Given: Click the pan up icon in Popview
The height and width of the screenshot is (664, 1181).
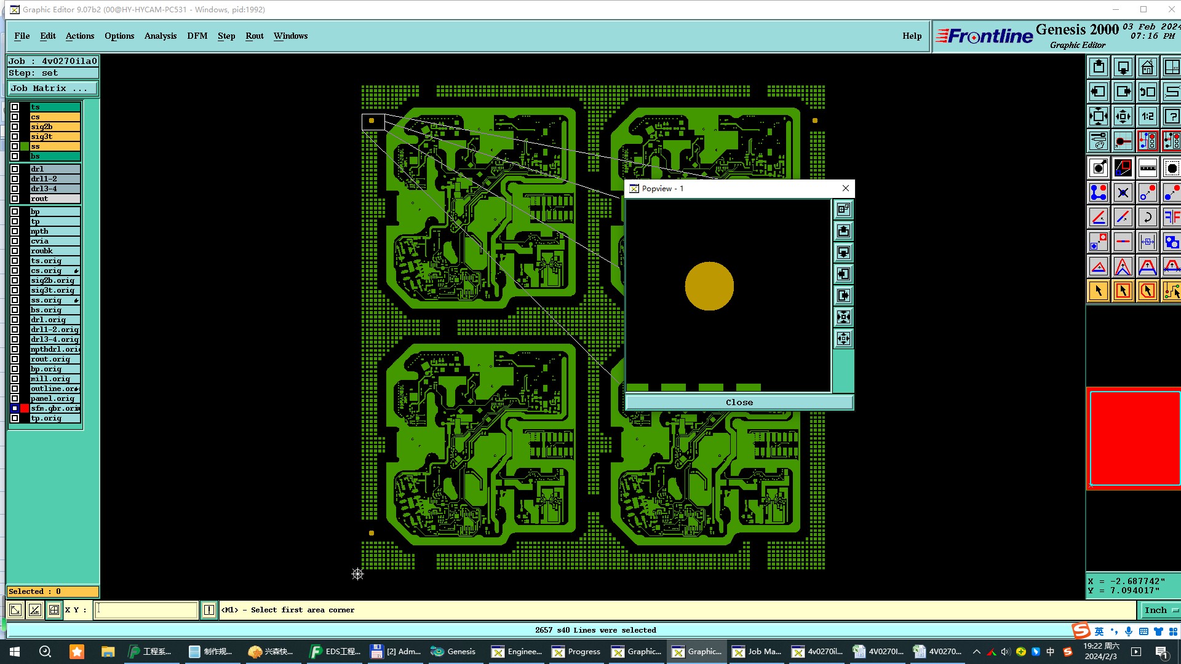Looking at the screenshot, I should coord(843,231).
